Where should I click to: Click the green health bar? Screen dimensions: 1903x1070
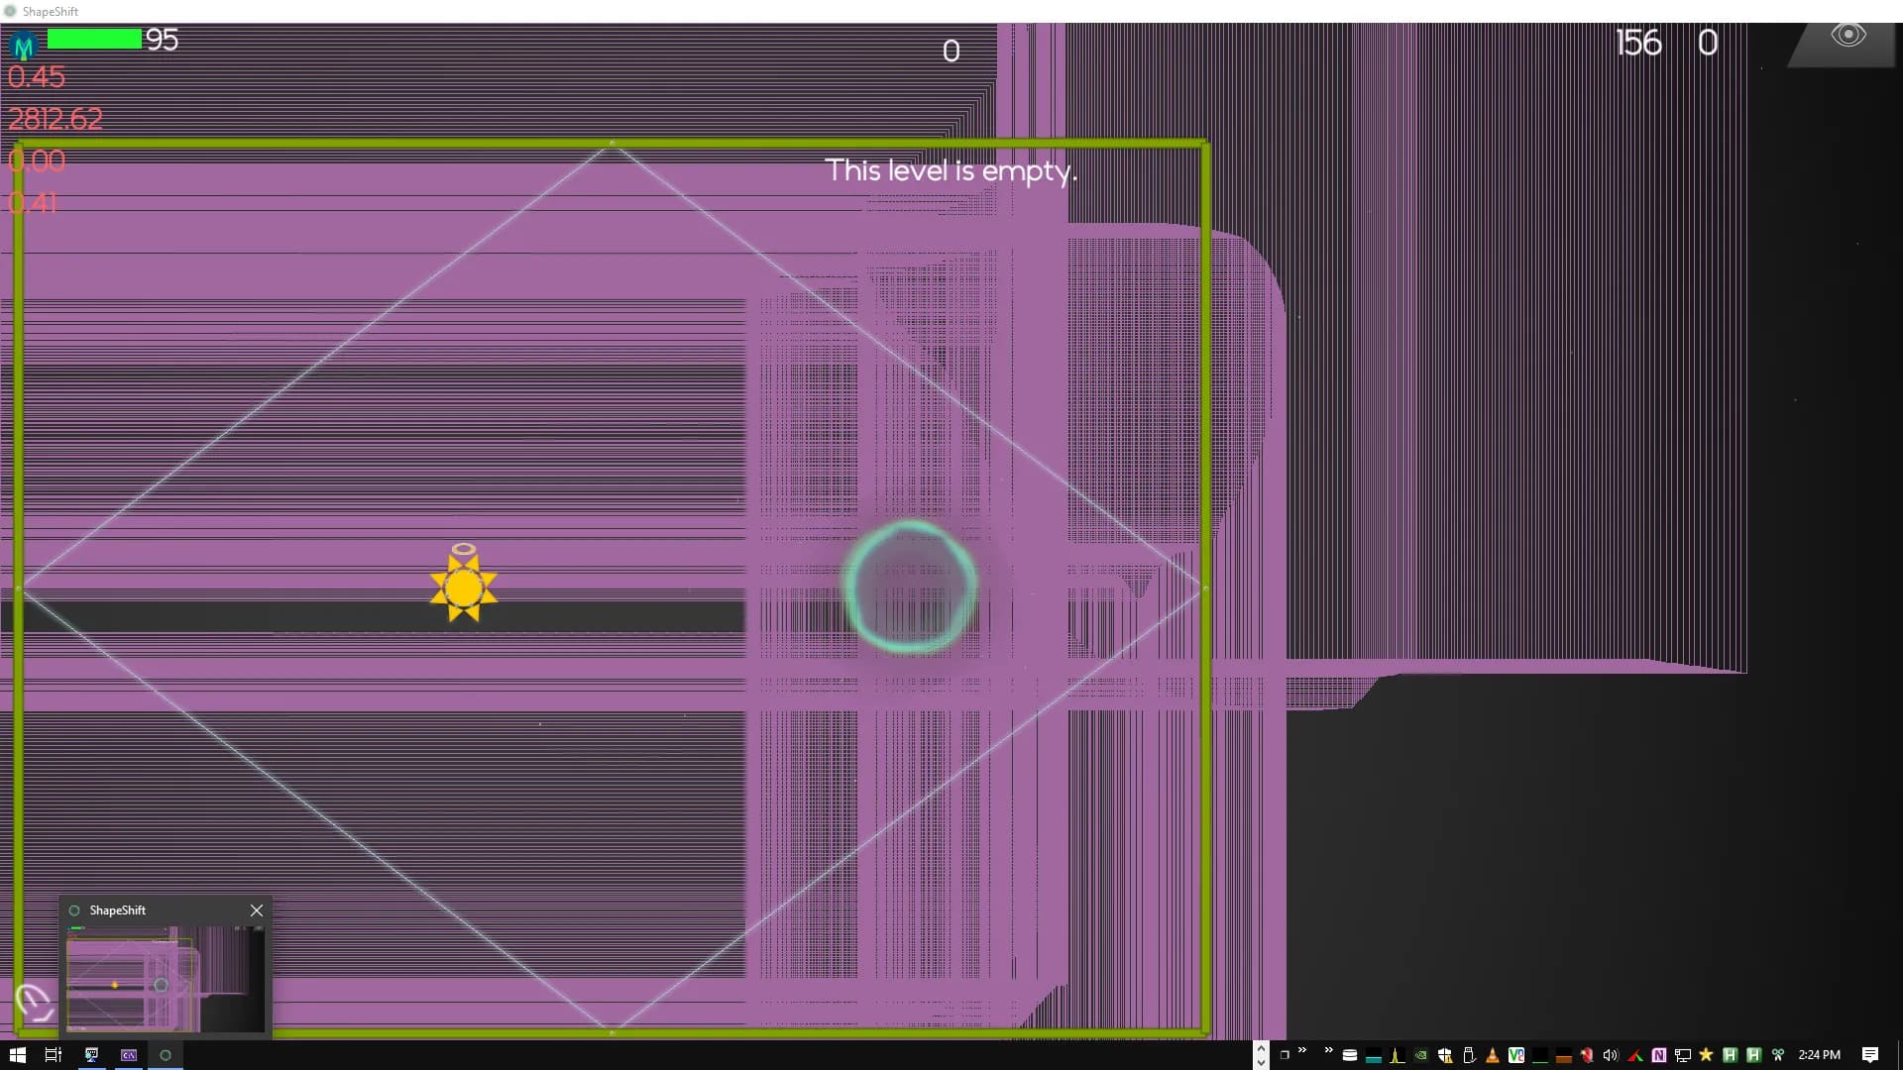94,39
